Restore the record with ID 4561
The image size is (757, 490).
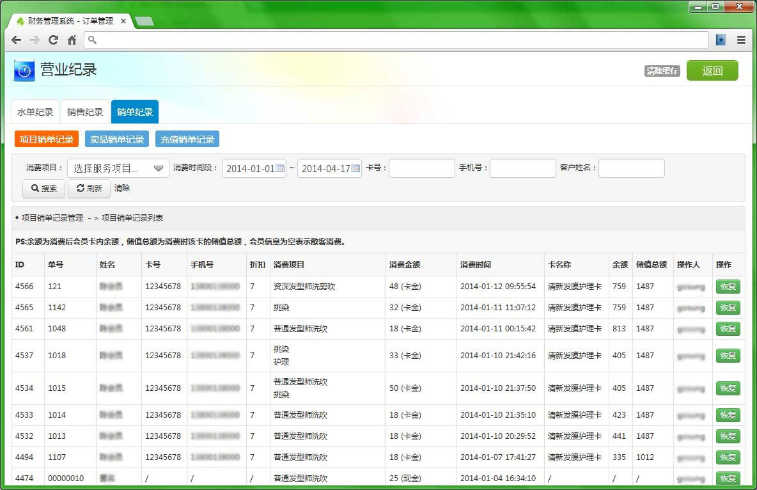coord(728,329)
